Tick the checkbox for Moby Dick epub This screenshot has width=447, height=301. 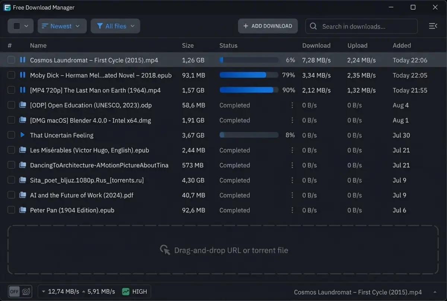coord(12,75)
